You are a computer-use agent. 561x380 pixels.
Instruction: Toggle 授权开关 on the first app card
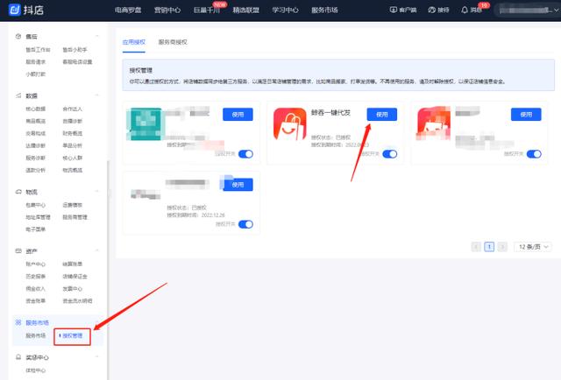pos(245,153)
